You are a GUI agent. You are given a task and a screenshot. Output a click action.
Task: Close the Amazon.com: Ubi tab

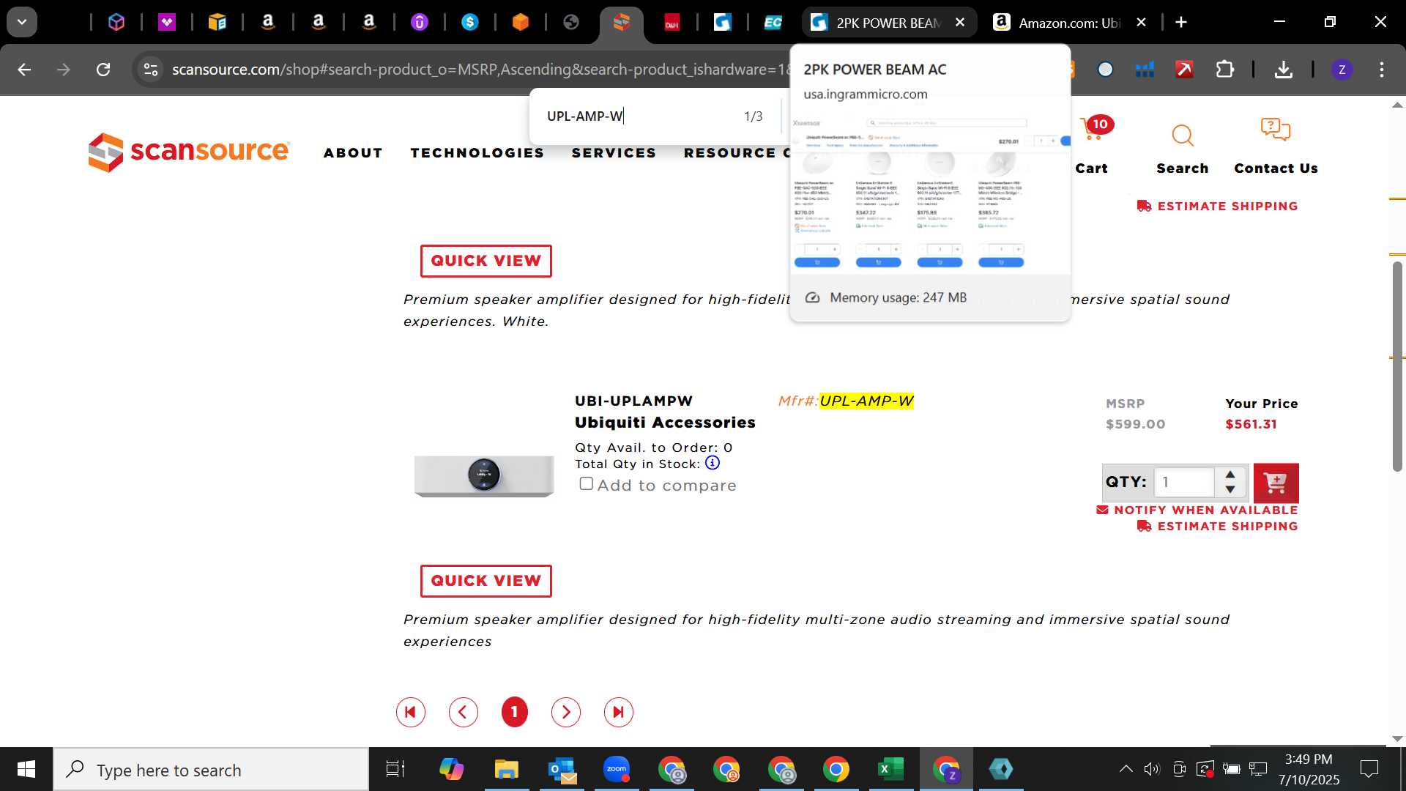1141,23
